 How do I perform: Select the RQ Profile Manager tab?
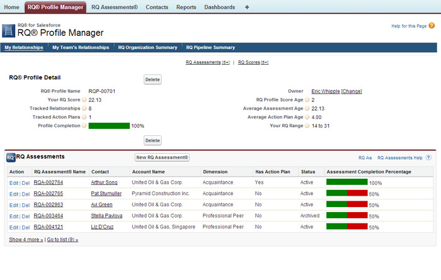click(x=55, y=7)
